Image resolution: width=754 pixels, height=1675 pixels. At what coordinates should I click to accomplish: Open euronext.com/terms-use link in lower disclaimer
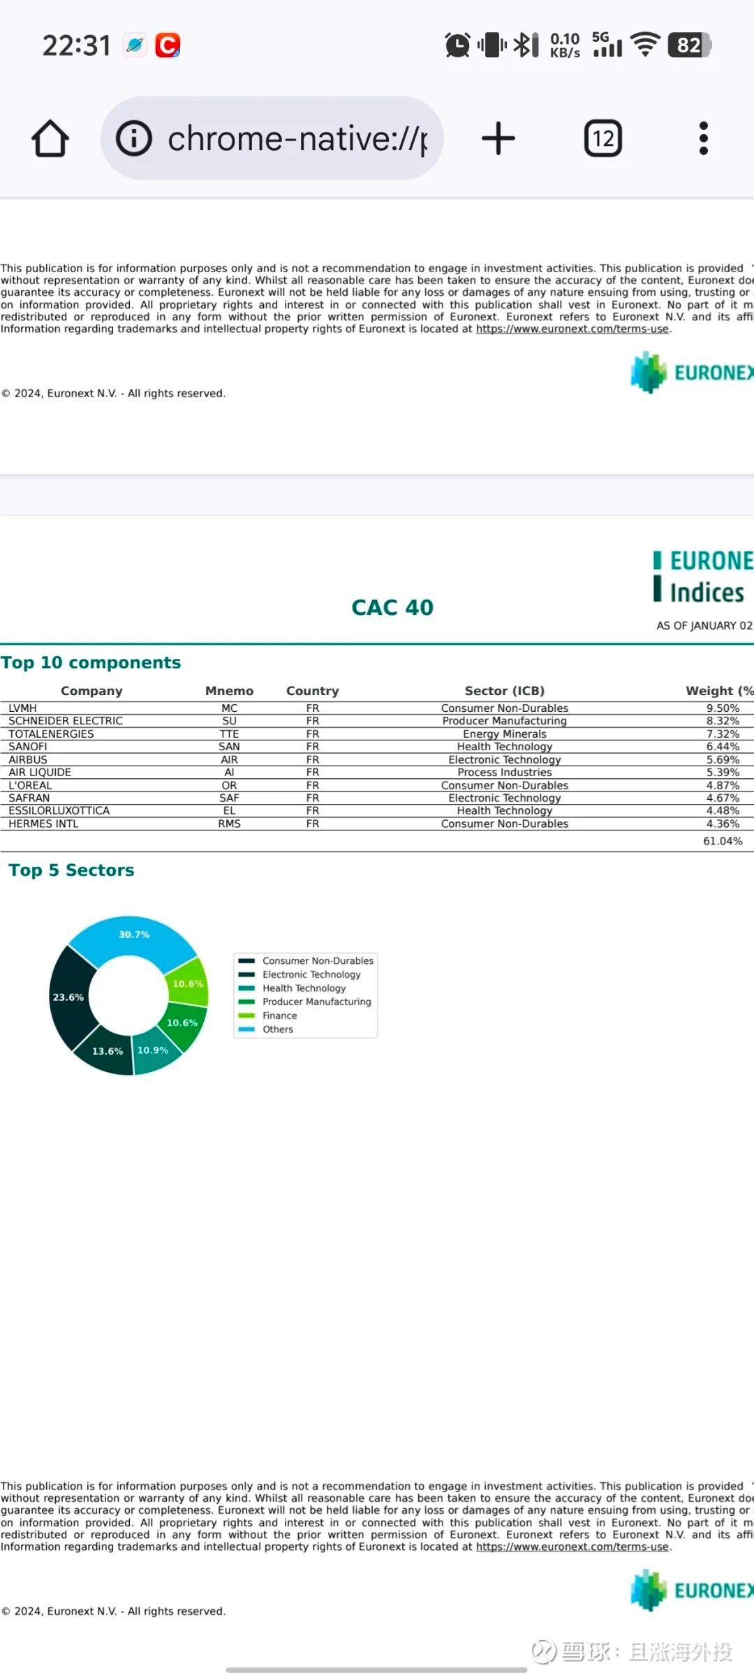pos(572,1547)
